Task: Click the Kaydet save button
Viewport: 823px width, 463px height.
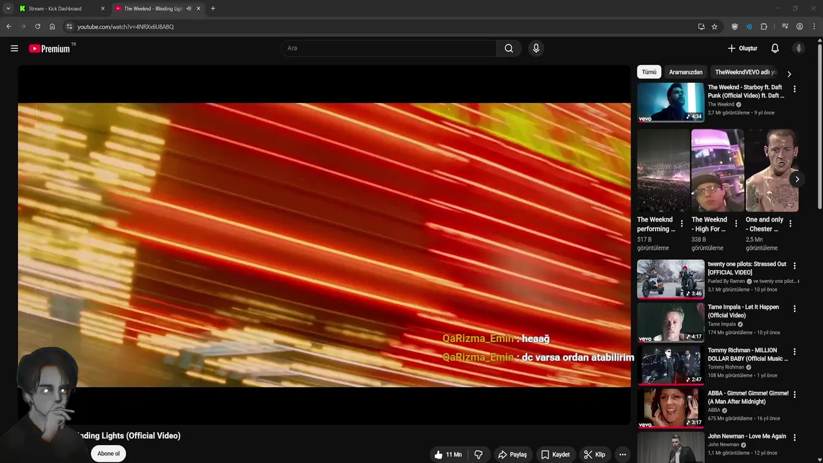Action: coord(556,455)
